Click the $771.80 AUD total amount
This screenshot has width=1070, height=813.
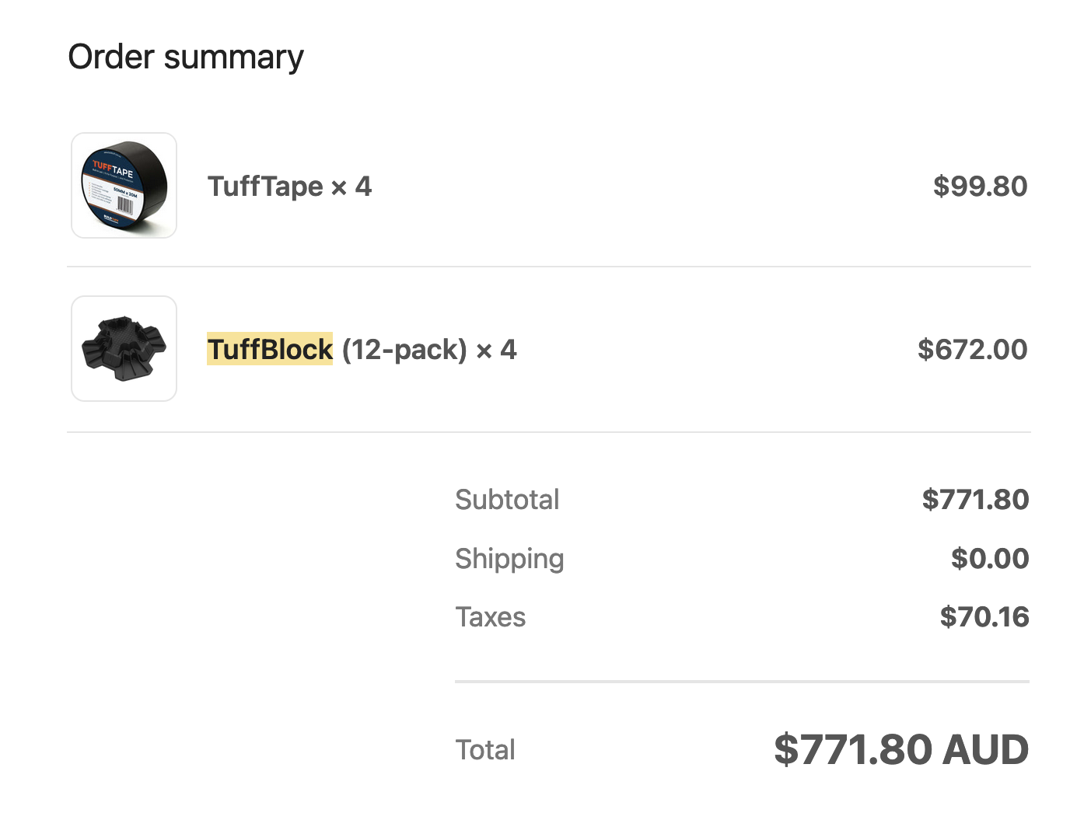pyautogui.click(x=900, y=750)
